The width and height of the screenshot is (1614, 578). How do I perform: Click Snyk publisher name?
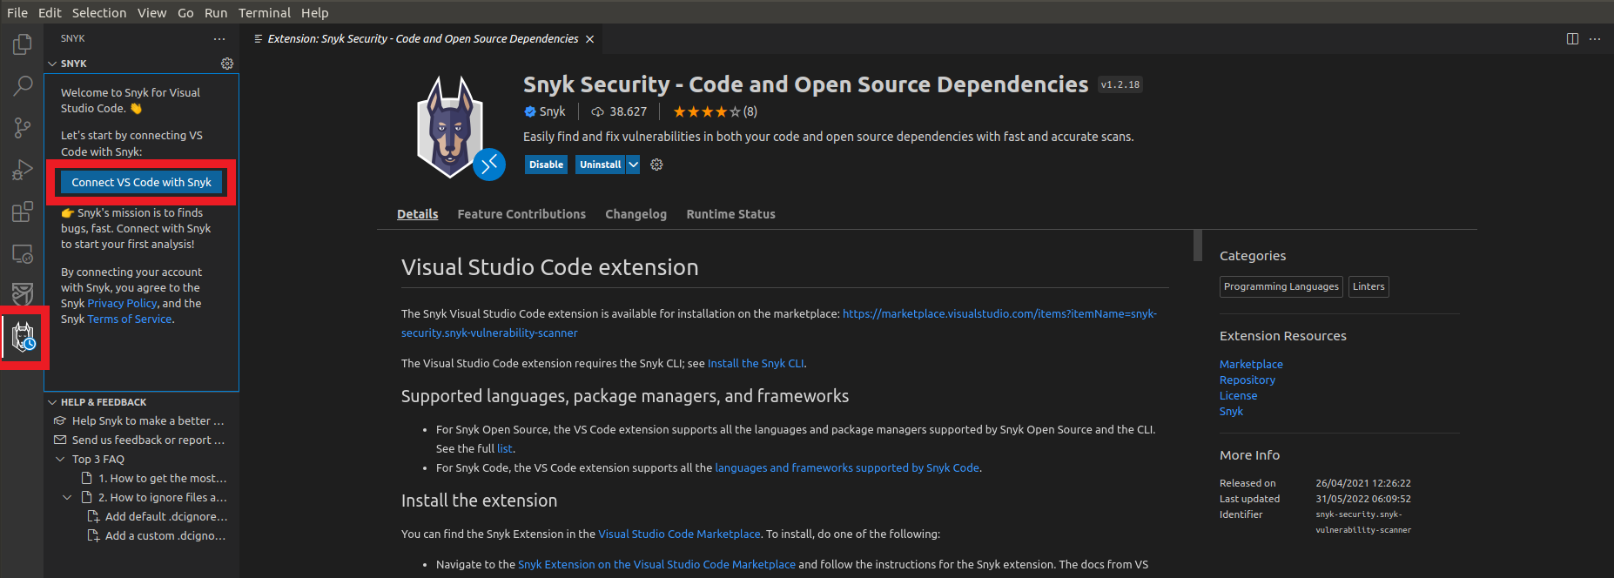click(552, 111)
